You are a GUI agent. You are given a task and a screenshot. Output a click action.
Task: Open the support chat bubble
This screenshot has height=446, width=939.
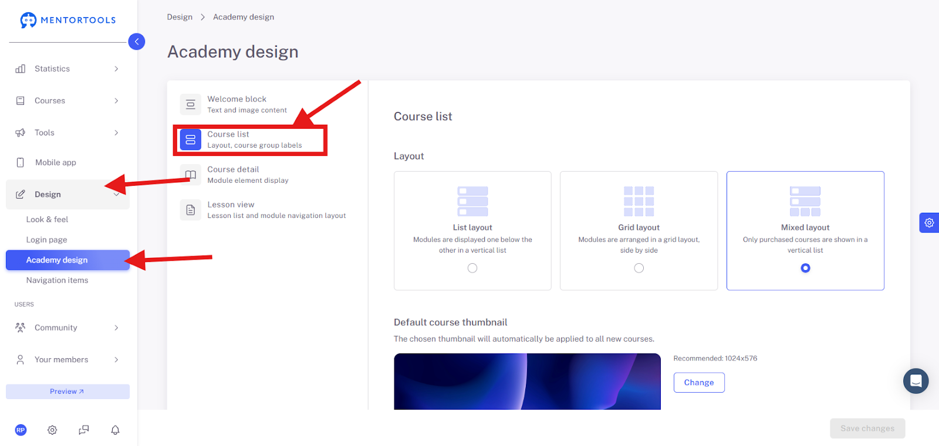tap(916, 381)
